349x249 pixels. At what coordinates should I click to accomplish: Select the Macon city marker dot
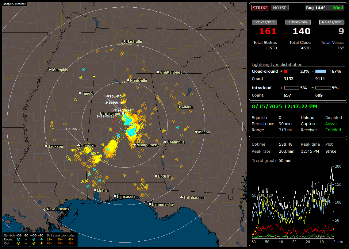[x=196, y=132]
